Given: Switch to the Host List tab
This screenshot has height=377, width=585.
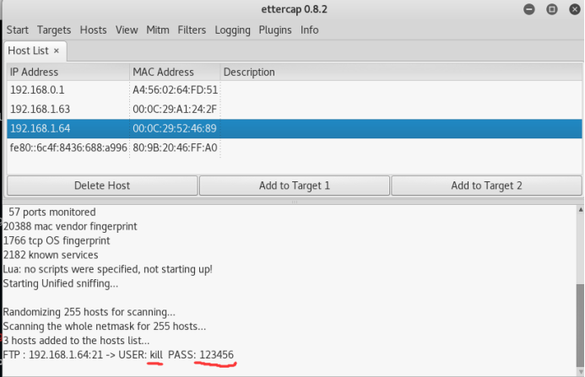Looking at the screenshot, I should click(x=29, y=51).
